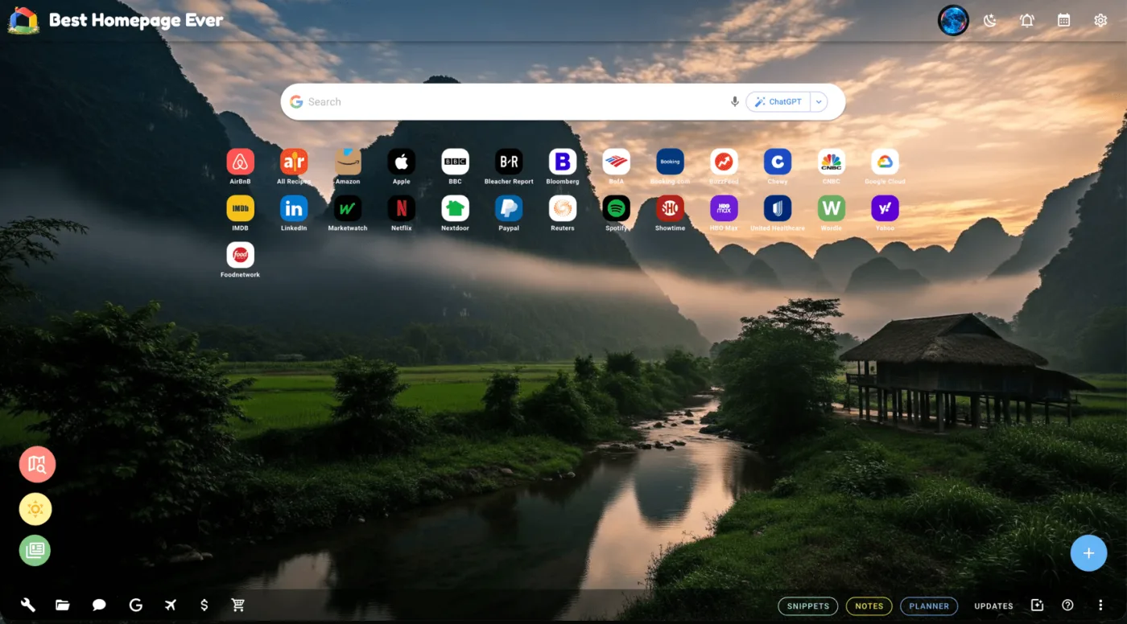The width and height of the screenshot is (1127, 624).
Task: Open the Spotify shortcut
Action: click(x=617, y=208)
